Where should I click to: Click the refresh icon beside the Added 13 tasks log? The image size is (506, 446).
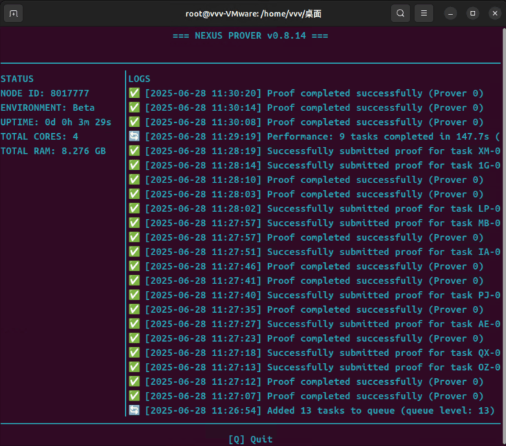[x=134, y=410]
